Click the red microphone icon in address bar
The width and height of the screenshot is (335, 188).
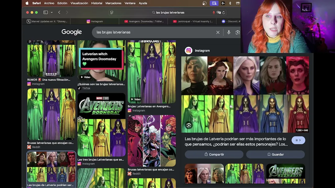click(214, 12)
